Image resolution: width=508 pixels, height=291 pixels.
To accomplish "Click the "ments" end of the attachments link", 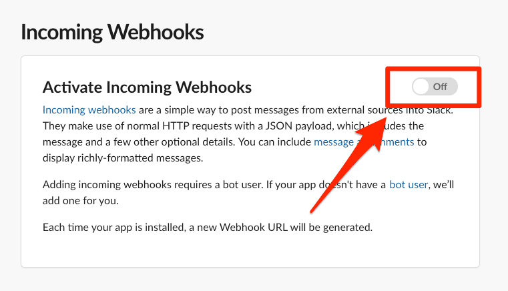I will pos(398,142).
